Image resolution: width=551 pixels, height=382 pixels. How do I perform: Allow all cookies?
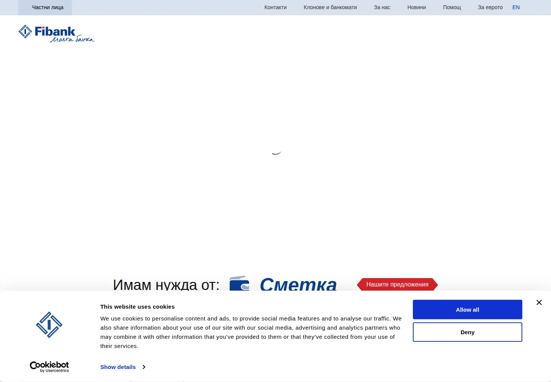click(468, 309)
